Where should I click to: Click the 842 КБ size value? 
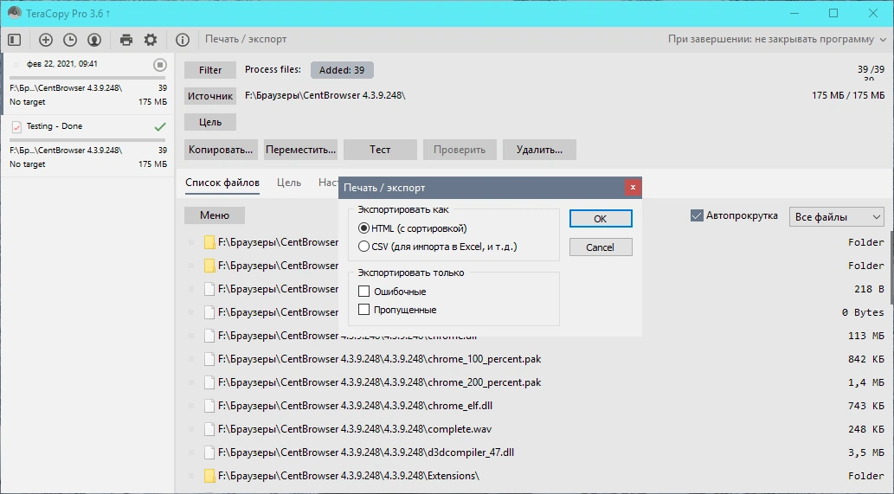[x=865, y=359]
